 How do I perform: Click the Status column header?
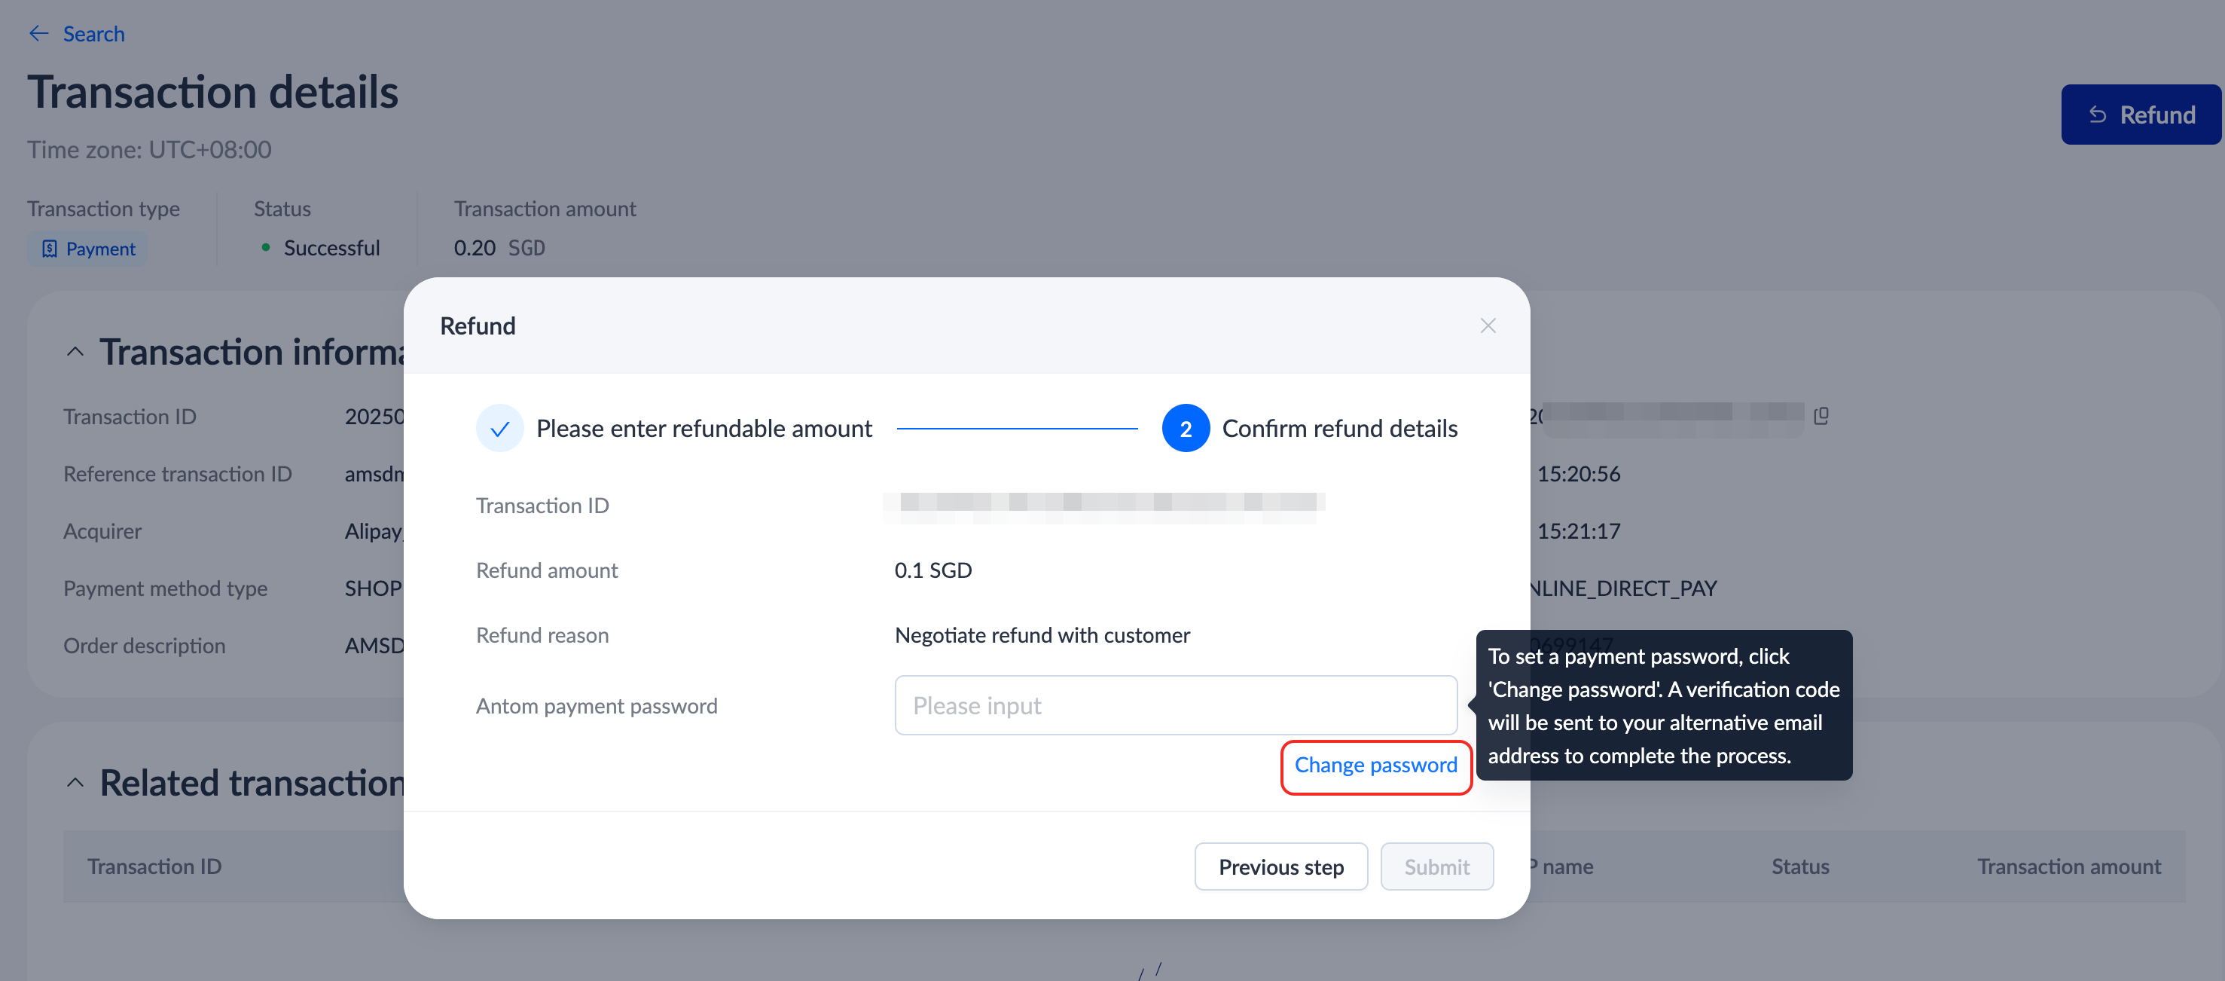1799,866
